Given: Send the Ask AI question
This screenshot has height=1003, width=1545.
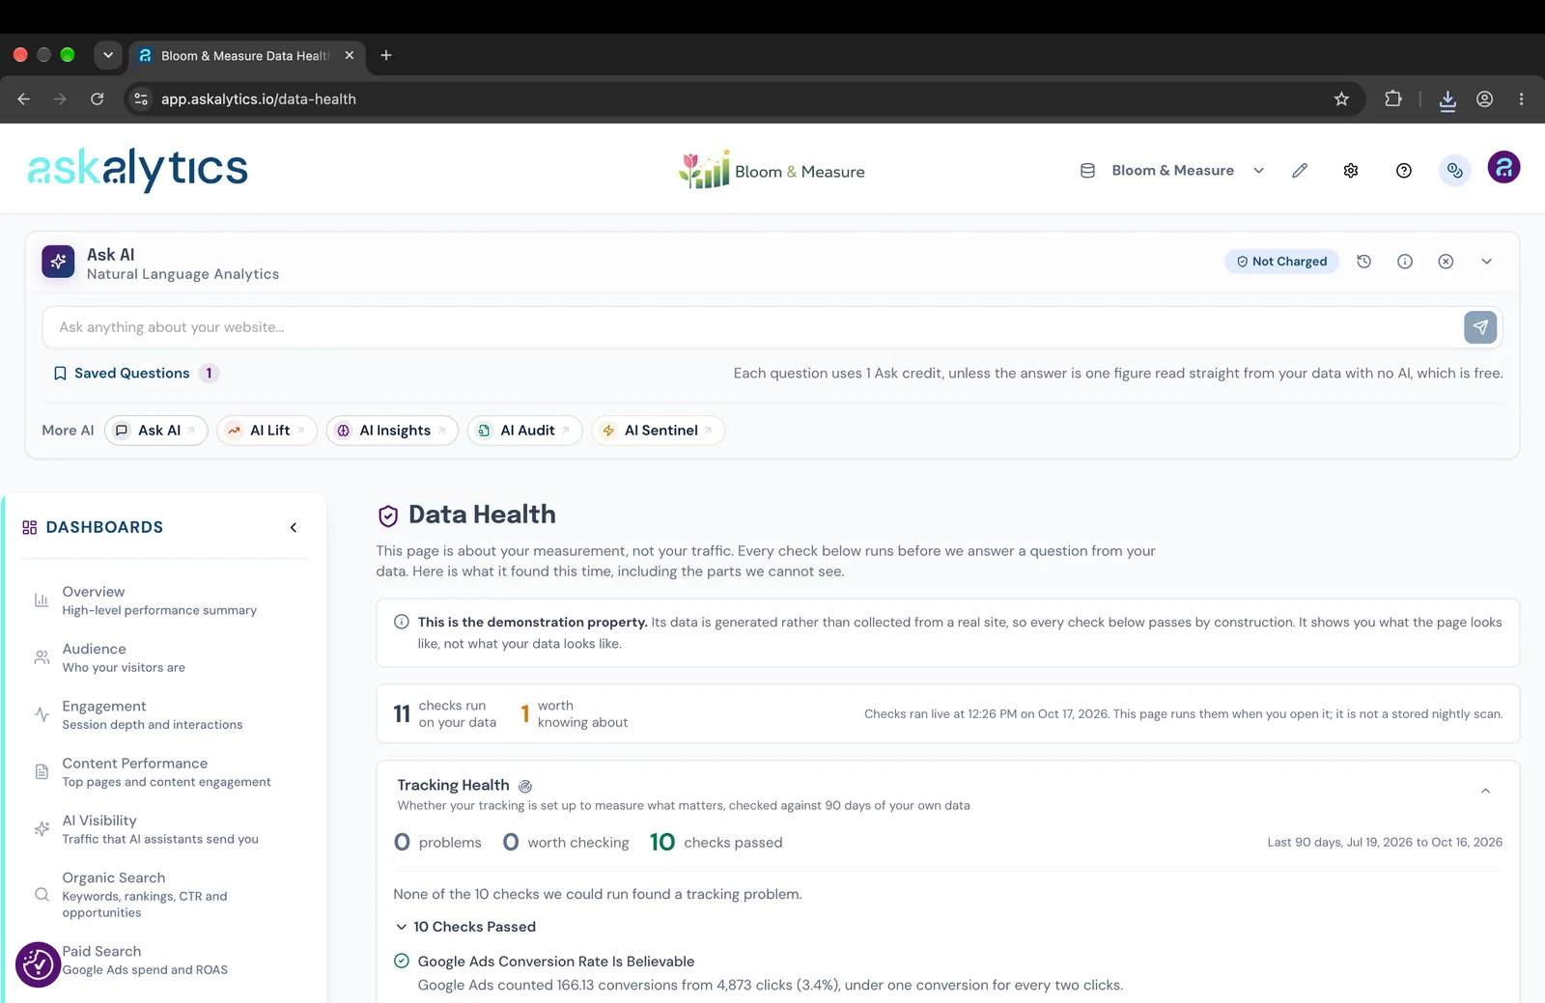Looking at the screenshot, I should pyautogui.click(x=1480, y=327).
